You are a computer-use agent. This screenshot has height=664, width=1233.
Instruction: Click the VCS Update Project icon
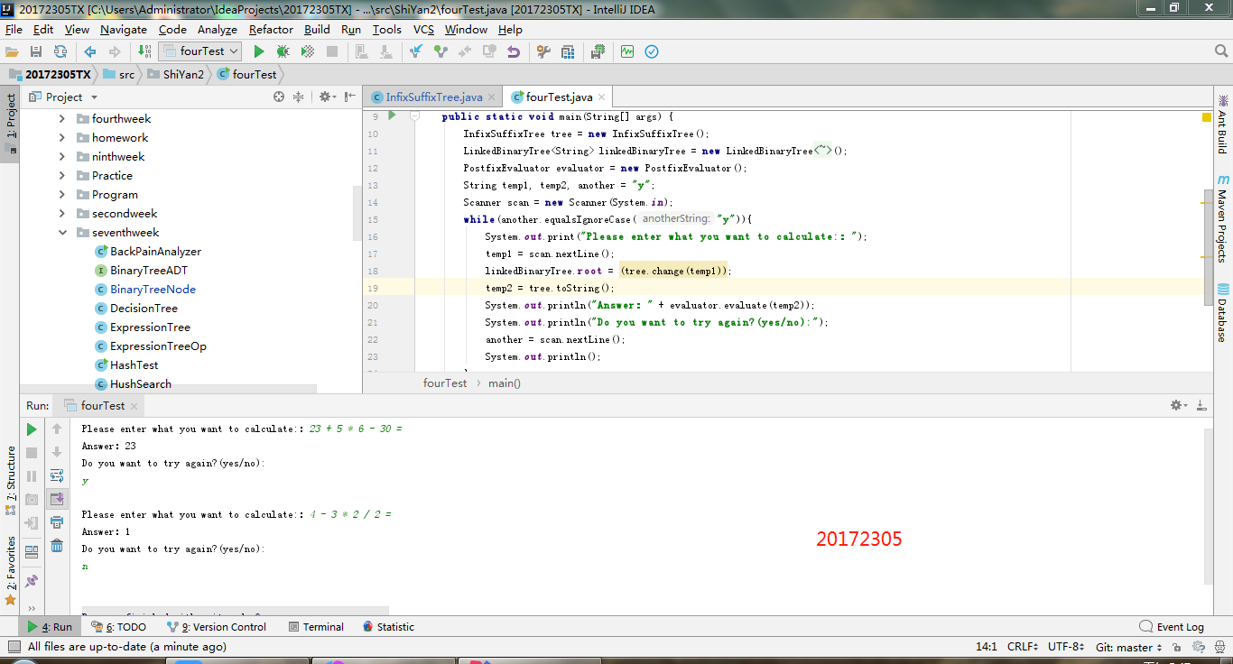pos(416,51)
